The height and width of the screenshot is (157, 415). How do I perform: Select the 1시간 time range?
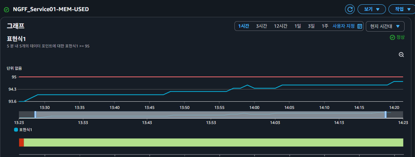click(x=243, y=26)
